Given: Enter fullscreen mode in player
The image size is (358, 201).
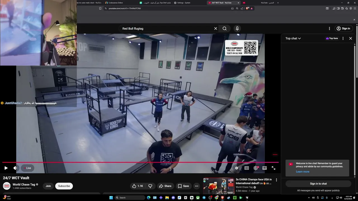Looking at the screenshot, I should click(274, 168).
